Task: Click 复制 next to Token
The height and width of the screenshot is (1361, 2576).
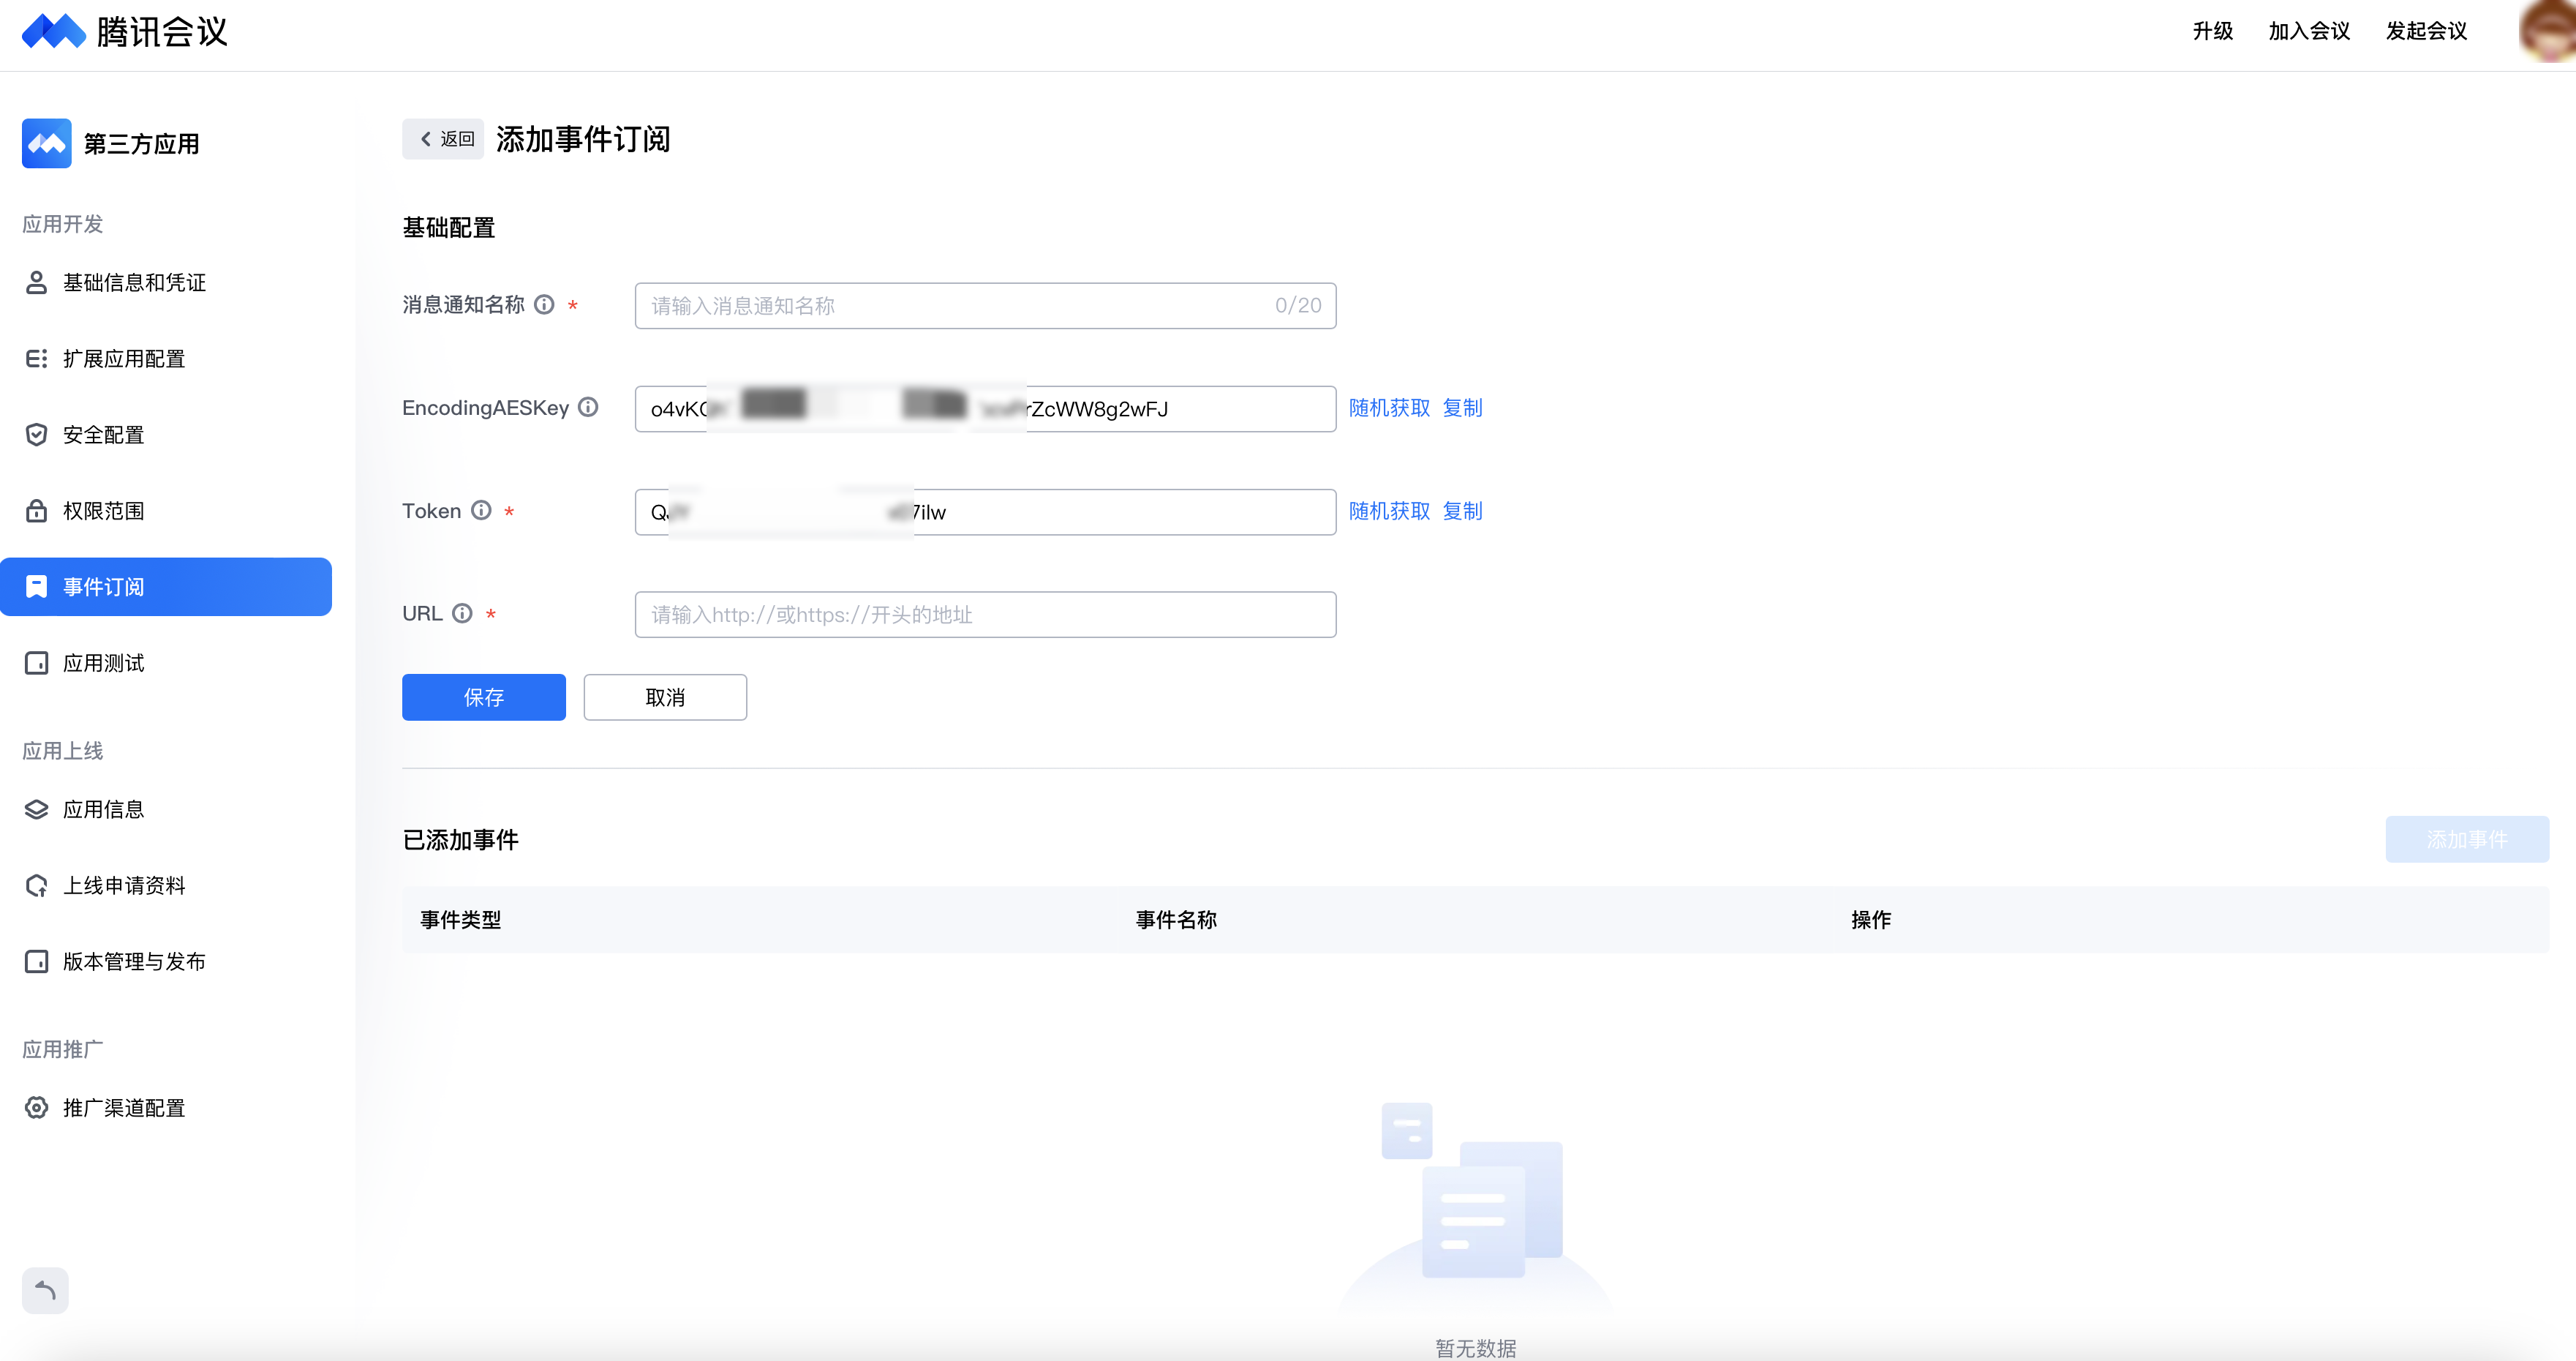Action: coord(1462,511)
